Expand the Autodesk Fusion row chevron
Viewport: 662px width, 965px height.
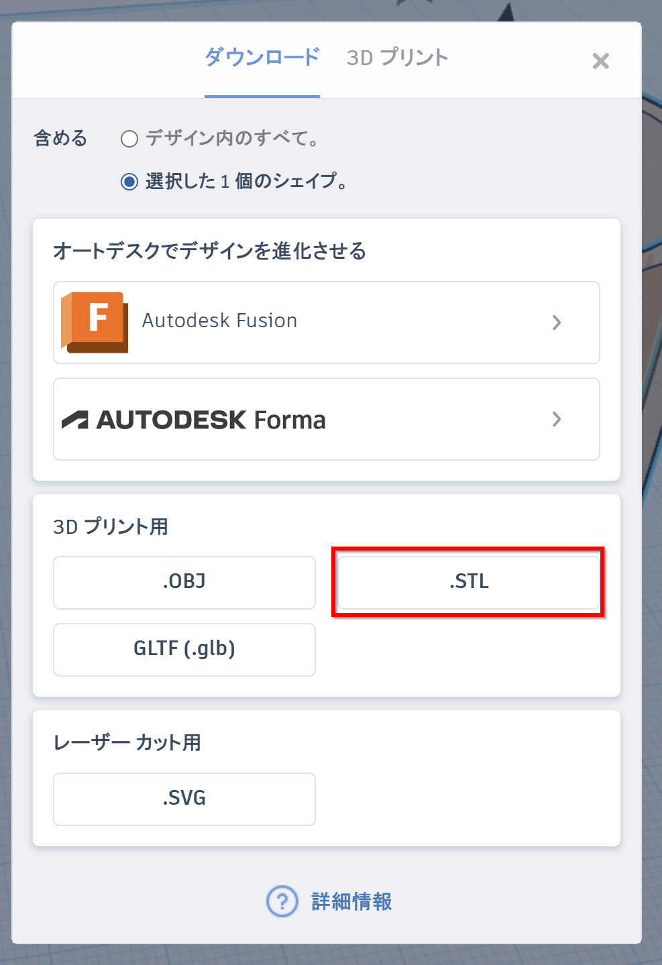[557, 323]
